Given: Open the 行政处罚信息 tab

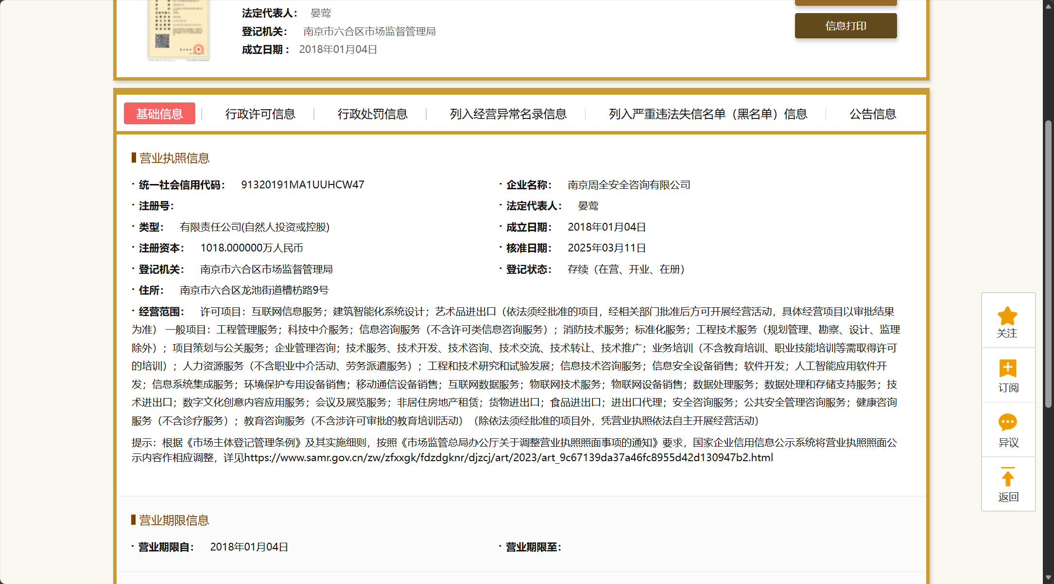Looking at the screenshot, I should point(372,114).
